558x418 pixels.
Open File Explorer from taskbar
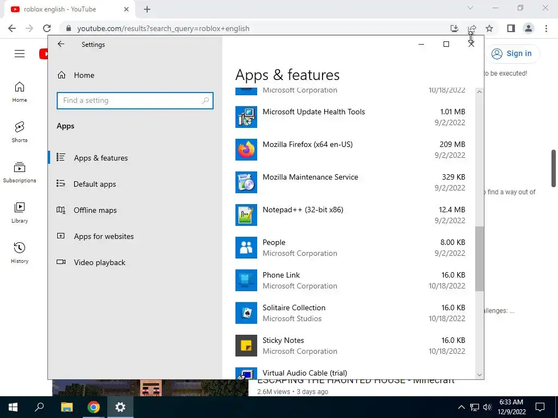point(66,407)
